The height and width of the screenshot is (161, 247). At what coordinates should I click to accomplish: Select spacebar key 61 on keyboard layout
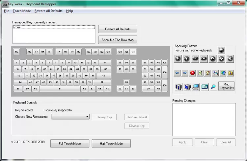point(60,89)
